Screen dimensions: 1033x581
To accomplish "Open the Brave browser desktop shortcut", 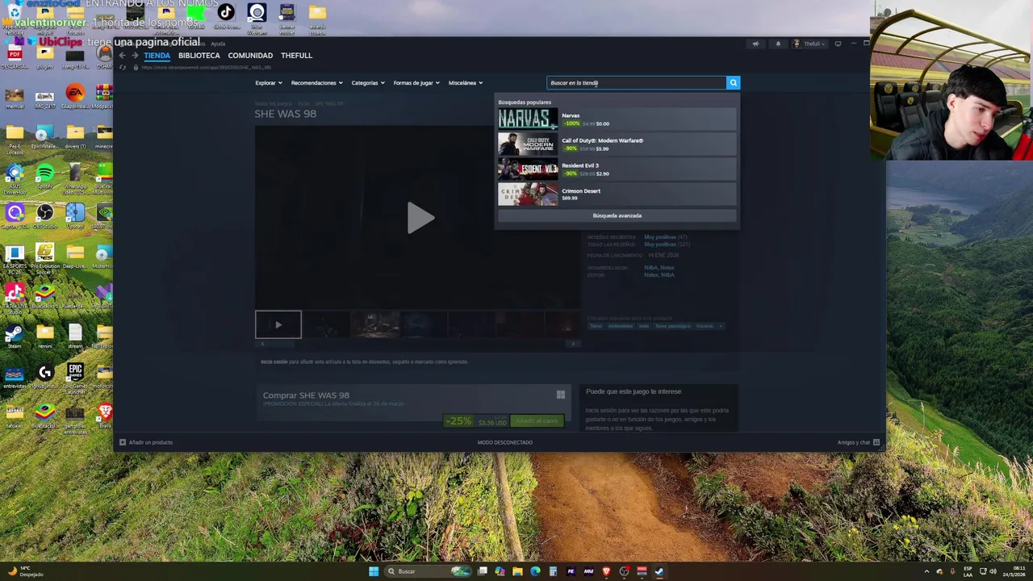I will [105, 416].
